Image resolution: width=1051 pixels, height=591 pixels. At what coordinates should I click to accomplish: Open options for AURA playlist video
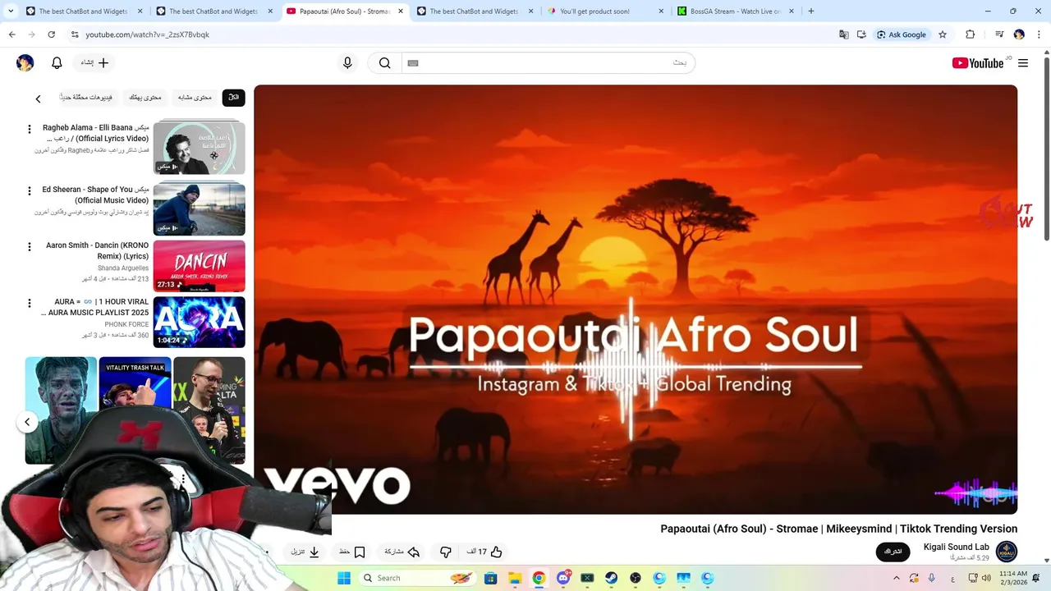pos(30,303)
